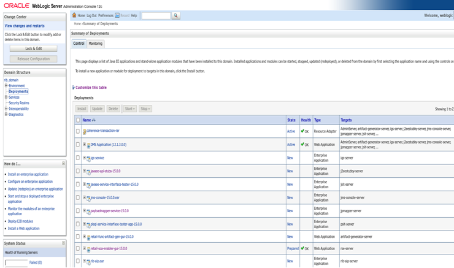This screenshot has height=268, width=454.
Task: Click the OK health checkmark for DMS Application
Action: click(302, 144)
